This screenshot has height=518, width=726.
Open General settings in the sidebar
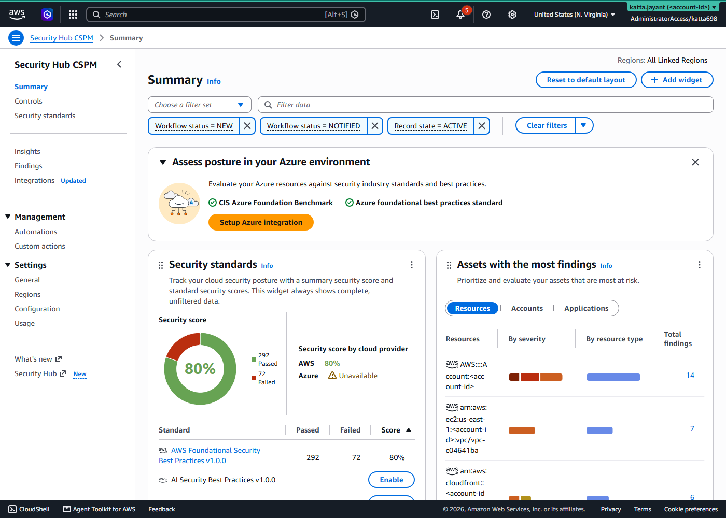pos(27,280)
